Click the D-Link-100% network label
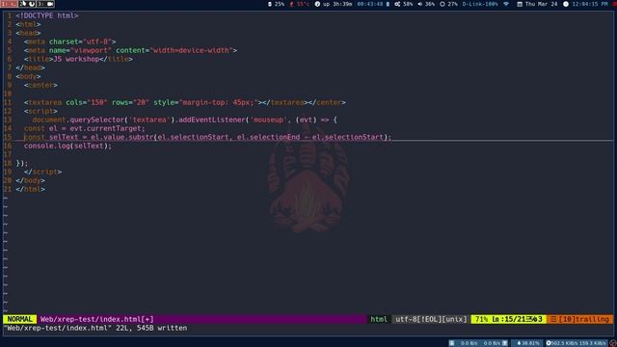Screen dimensions: 617x347 480,4
